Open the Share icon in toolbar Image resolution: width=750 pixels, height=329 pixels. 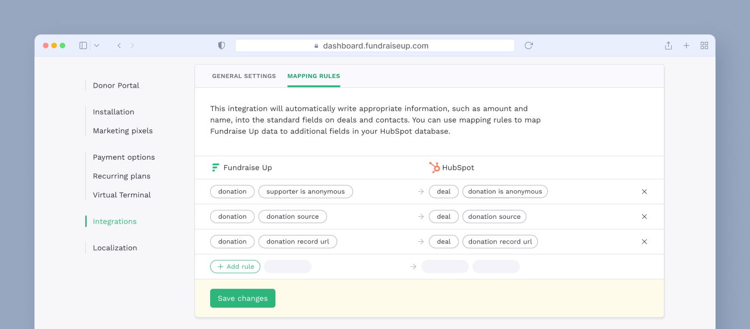pos(668,46)
